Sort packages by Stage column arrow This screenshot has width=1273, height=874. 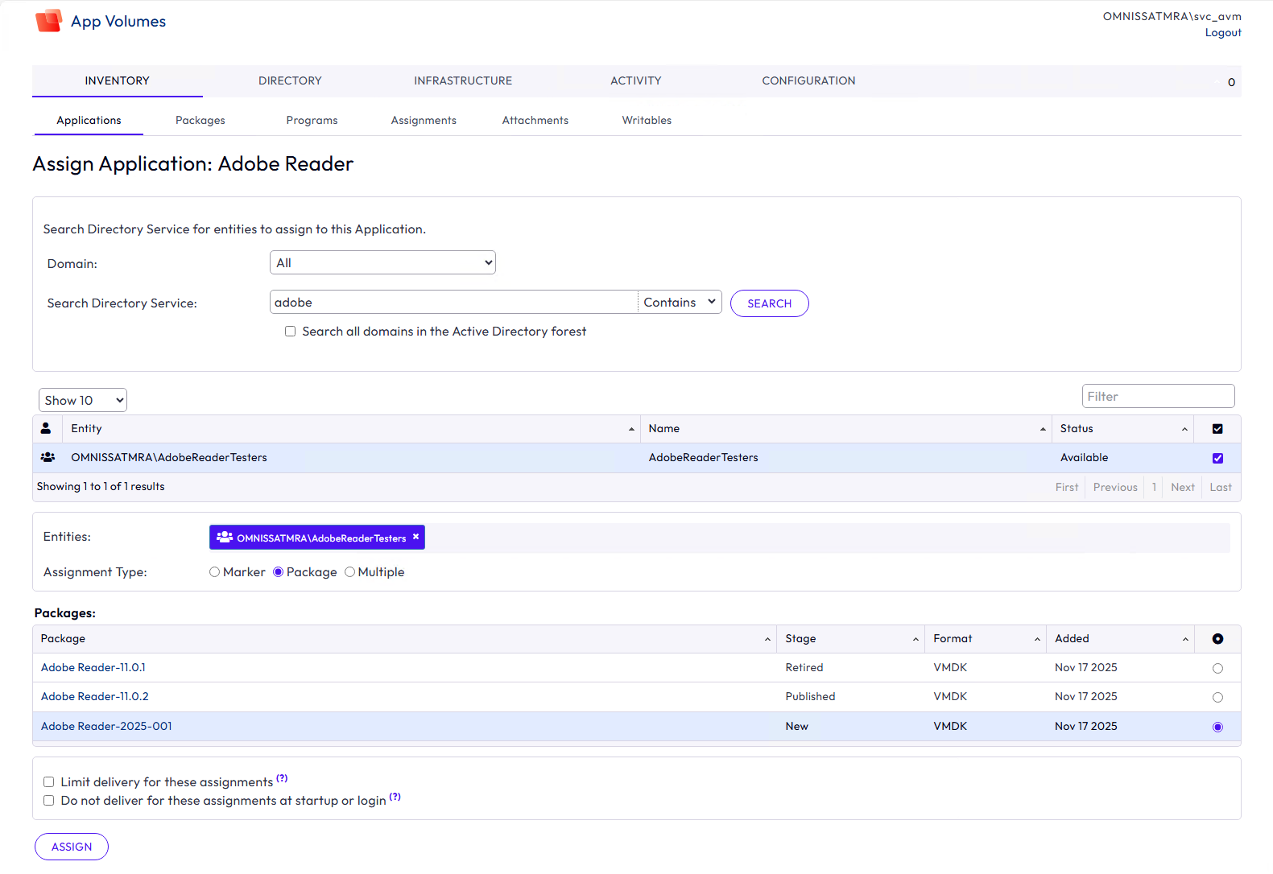pos(915,639)
